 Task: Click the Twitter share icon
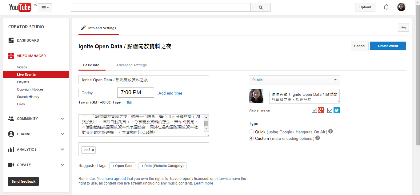coord(337,110)
